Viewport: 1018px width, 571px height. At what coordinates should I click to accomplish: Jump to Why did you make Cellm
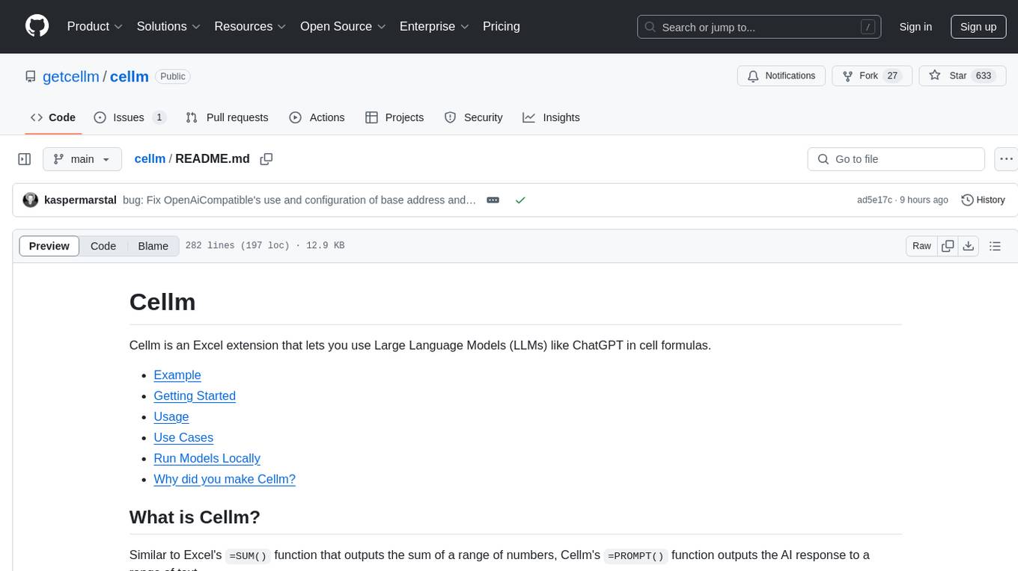pos(225,480)
